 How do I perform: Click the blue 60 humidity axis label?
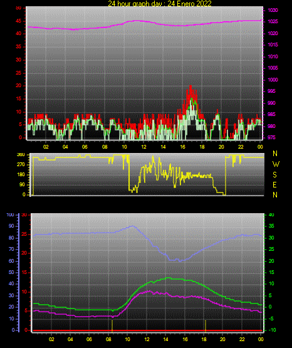11,261
